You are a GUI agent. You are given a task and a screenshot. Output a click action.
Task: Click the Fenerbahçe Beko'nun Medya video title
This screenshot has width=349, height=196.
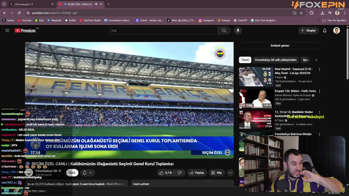point(293,134)
